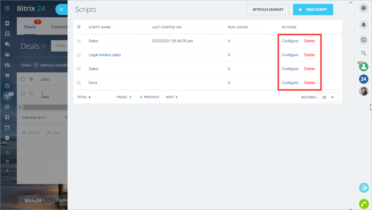The width and height of the screenshot is (372, 210).
Task: Open notifications bell icon
Action: (364, 25)
